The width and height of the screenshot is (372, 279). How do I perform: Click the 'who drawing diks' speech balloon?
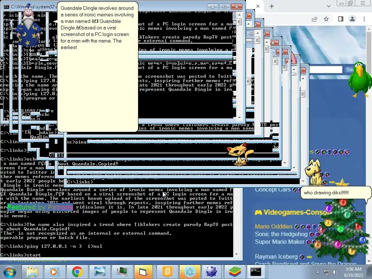[336, 193]
